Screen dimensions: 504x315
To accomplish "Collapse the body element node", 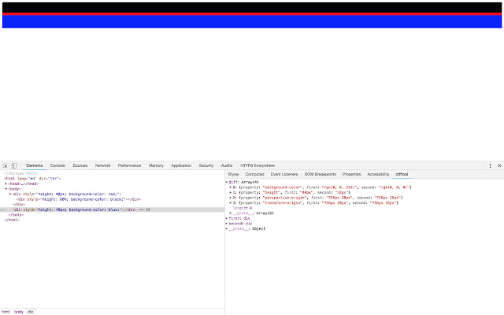I will click(x=6, y=189).
